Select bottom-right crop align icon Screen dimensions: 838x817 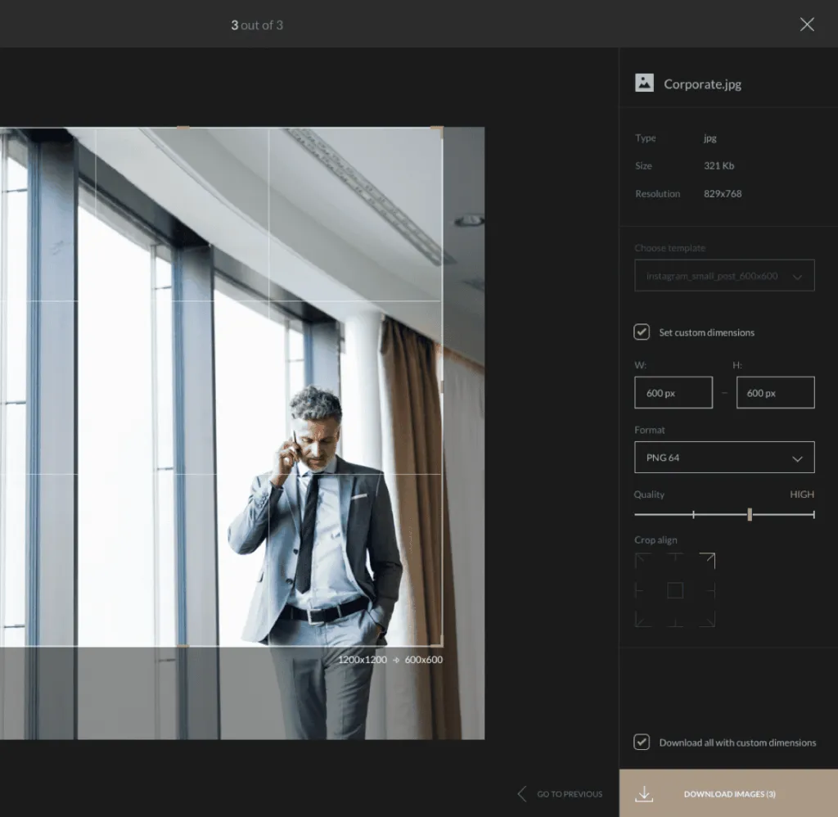pos(708,620)
